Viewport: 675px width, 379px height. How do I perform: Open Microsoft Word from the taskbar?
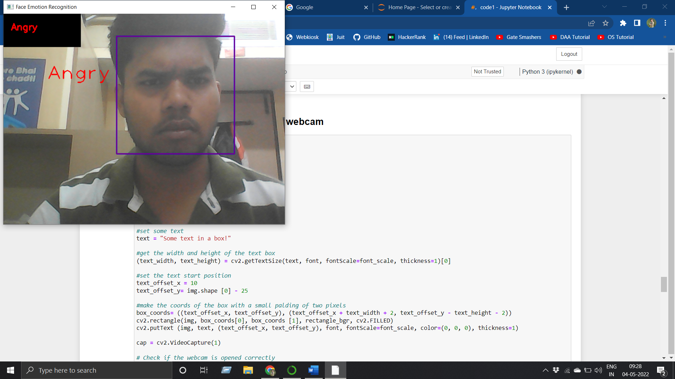[313, 370]
